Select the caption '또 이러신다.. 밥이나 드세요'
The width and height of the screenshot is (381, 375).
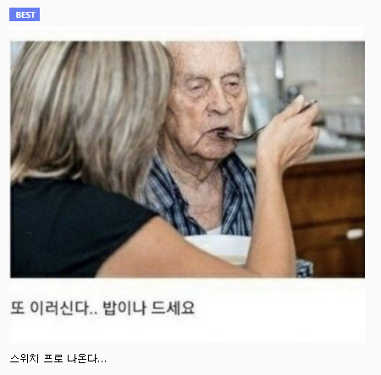click(102, 307)
